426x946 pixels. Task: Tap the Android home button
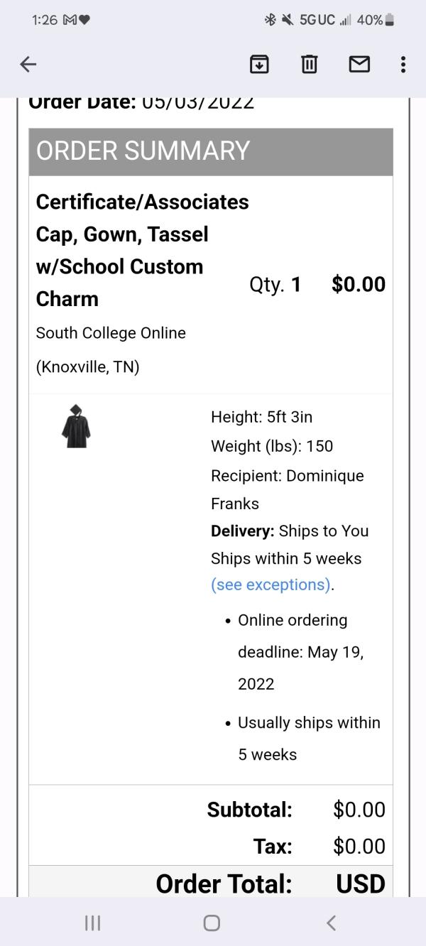point(212,923)
